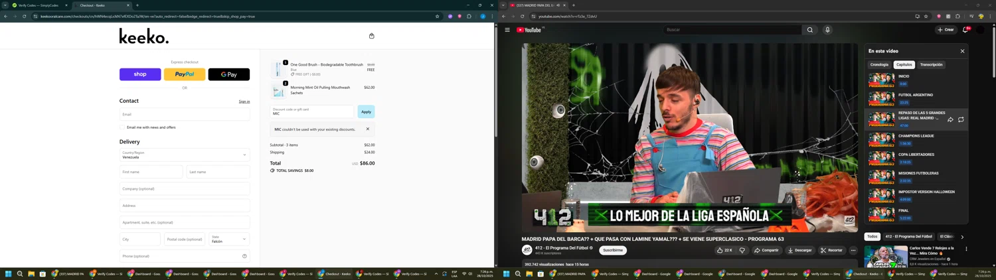Open the State dropdown showing Falcón
This screenshot has width=996, height=280.
229,239
